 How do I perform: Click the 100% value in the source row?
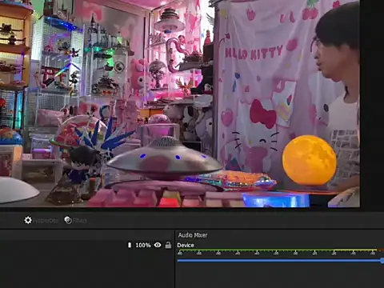pos(143,245)
